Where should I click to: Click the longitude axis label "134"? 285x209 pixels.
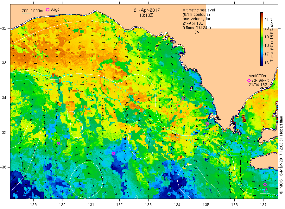(x=177, y=205)
